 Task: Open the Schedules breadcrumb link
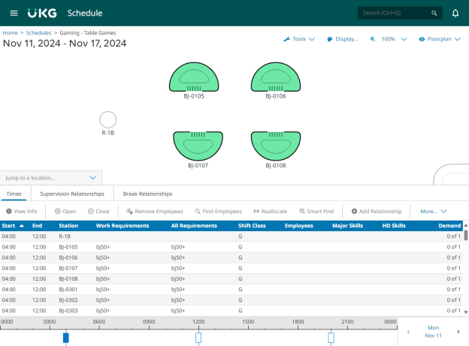[x=38, y=33]
